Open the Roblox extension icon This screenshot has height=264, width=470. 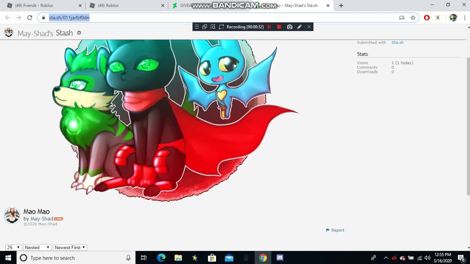(438, 18)
